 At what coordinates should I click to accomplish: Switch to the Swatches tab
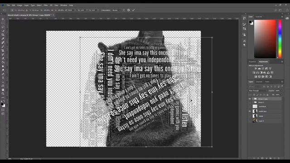click(x=259, y=17)
